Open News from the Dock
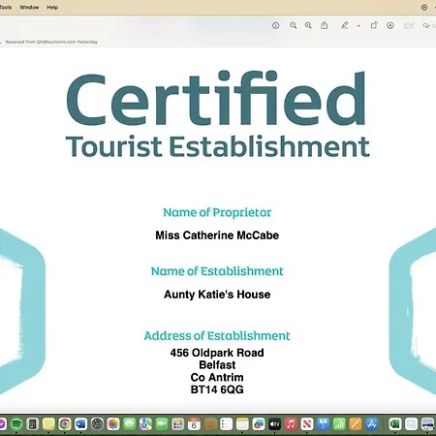436x436 pixels. [x=307, y=423]
